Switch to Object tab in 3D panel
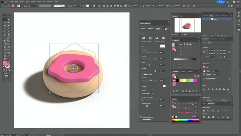The height and width of the screenshot is (136, 241). click(143, 29)
